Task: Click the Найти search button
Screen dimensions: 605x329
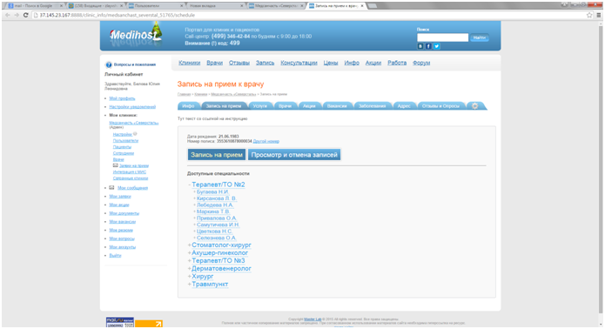Action: tap(480, 37)
